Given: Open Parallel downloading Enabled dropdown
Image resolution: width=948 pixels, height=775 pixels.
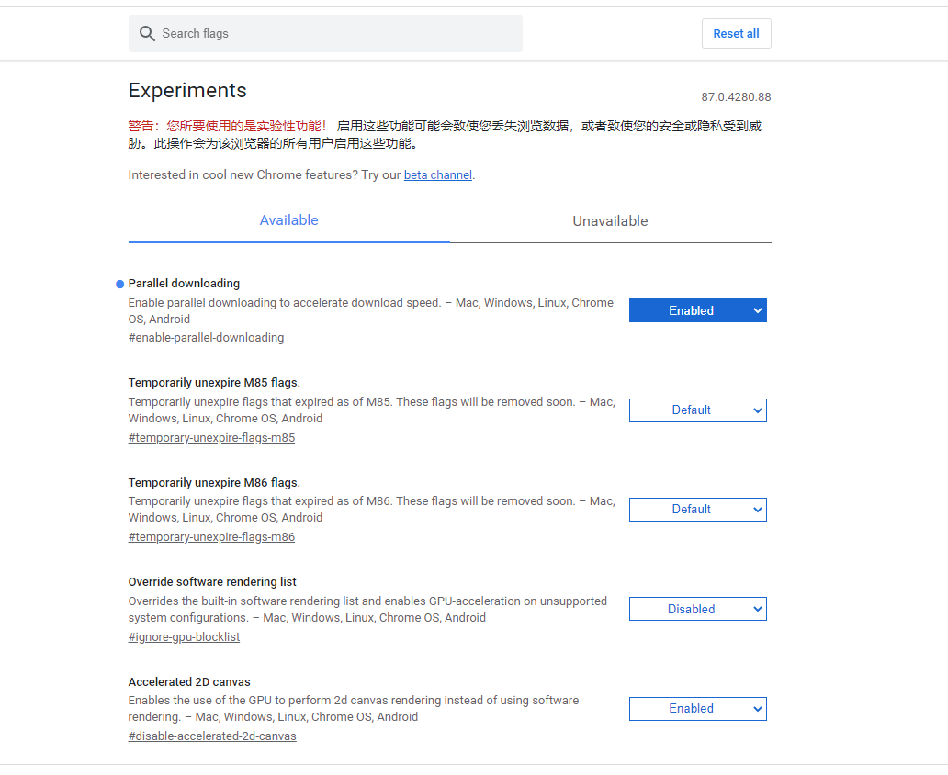Looking at the screenshot, I should click(x=698, y=310).
